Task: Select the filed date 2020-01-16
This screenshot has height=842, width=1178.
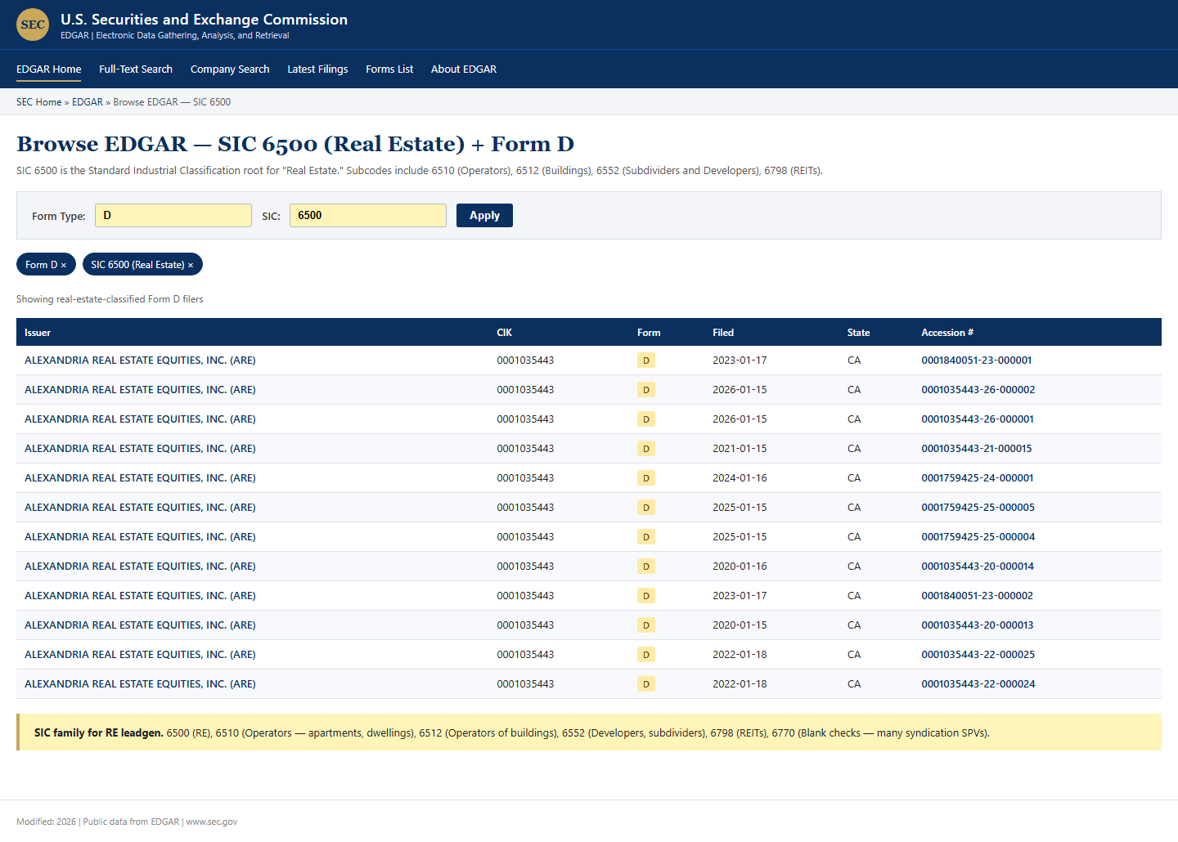Action: pos(740,567)
